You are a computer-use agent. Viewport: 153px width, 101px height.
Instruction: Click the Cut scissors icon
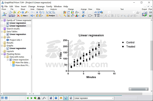pyautogui.click(x=37, y=12)
